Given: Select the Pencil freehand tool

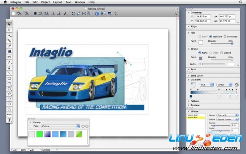Looking at the screenshot, I should click(x=9, y=62).
